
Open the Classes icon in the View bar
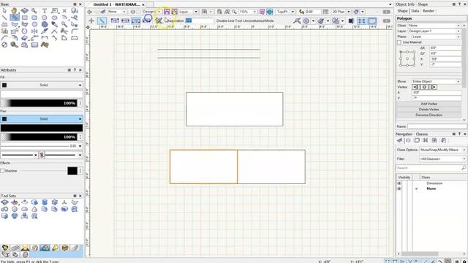[102, 12]
